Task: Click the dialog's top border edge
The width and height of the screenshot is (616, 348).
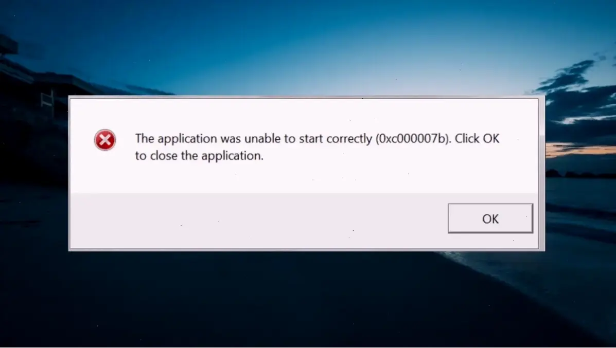Action: pos(306,97)
